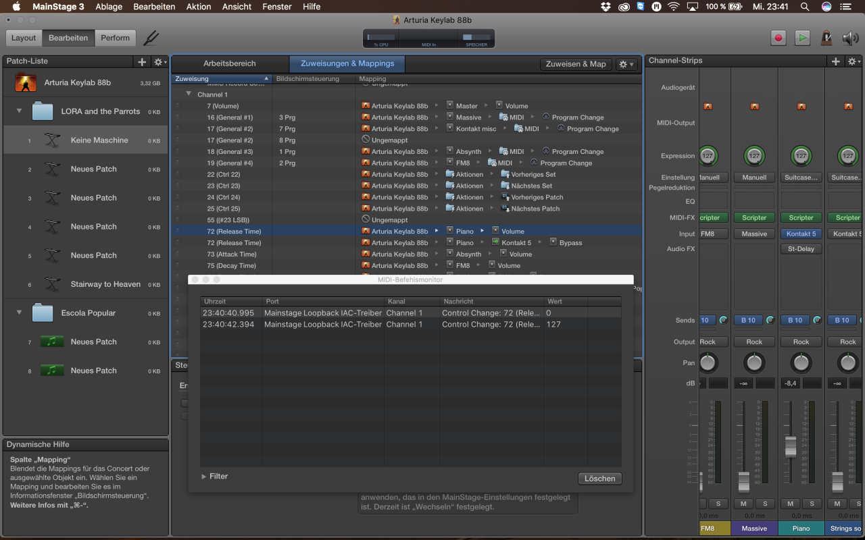Select the 72 (Release Time) Piano Volume row

[x=405, y=231]
